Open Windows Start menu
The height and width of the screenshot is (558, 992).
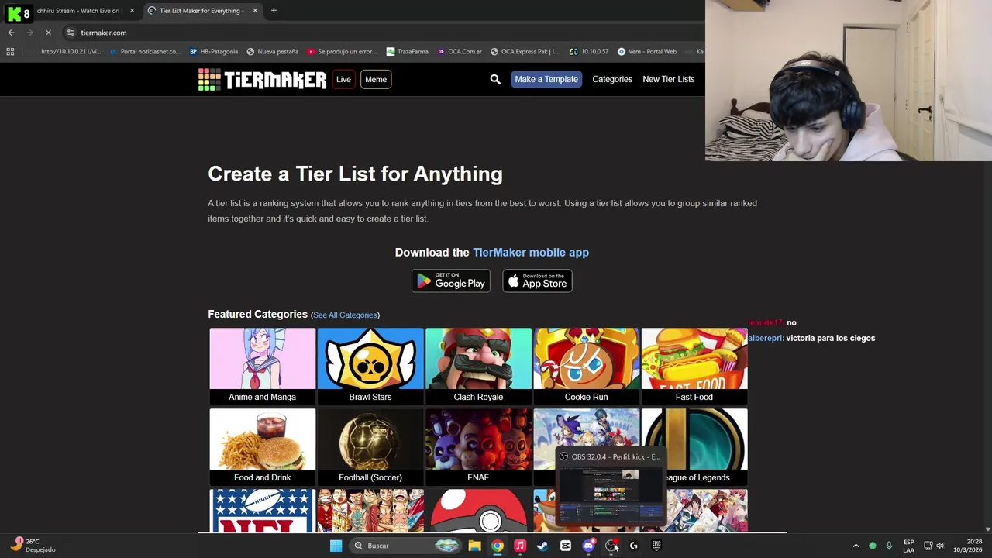pos(336,546)
